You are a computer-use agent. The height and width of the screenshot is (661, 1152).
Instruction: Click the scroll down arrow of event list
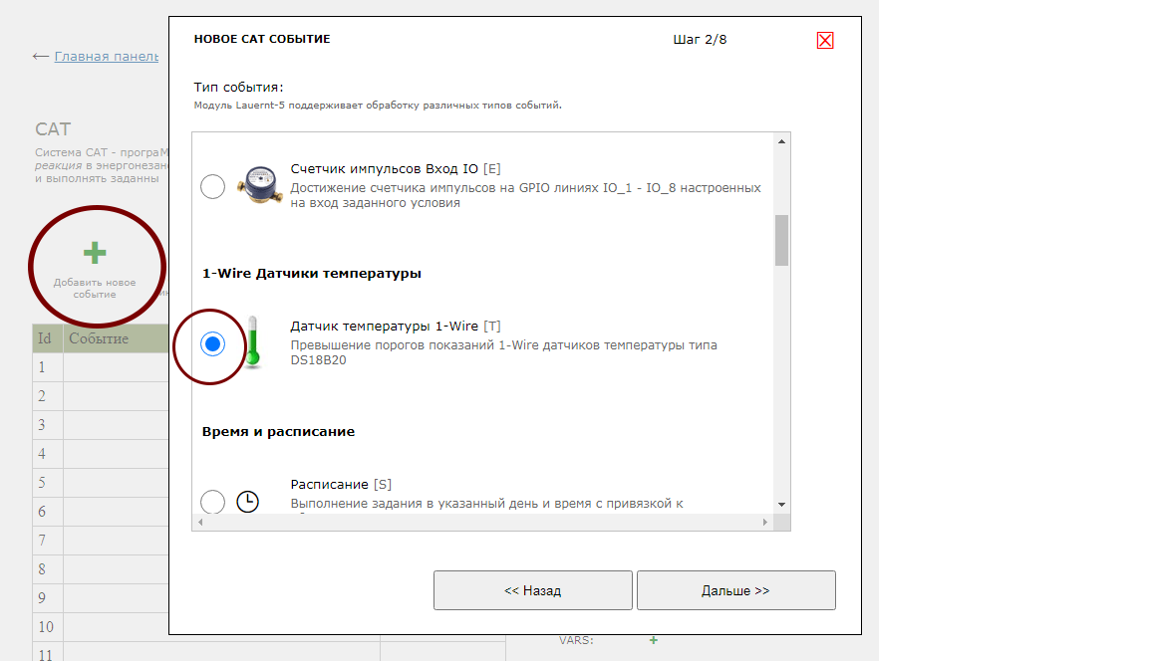781,505
